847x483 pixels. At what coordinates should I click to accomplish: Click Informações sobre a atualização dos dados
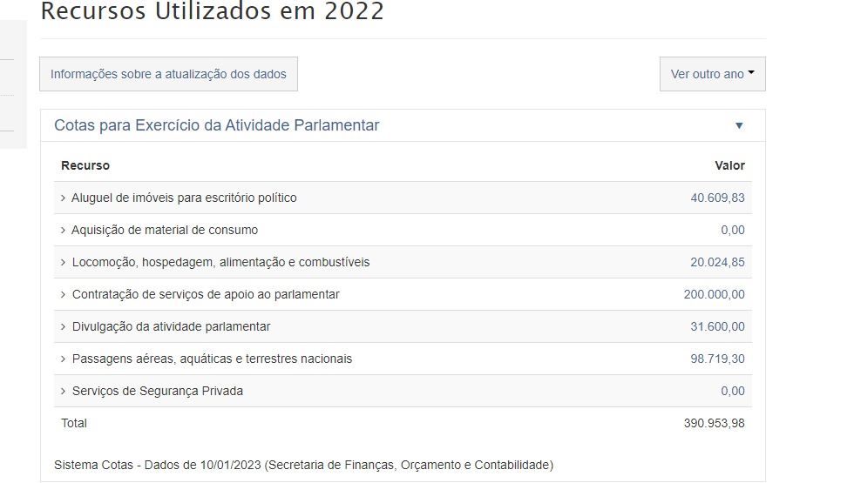click(x=168, y=74)
